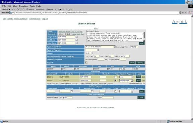The image size is (193, 123).
Task: Click the Close the Contract Date field
Action: click(x=108, y=98)
